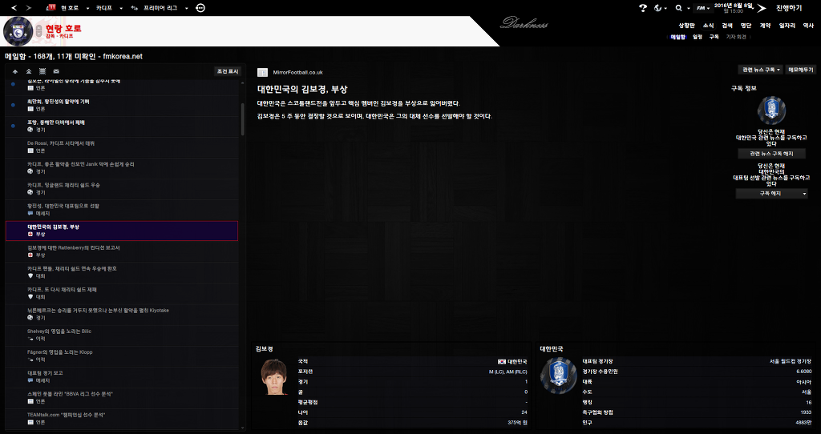Select the 메일함 sub-tab
This screenshot has height=434, width=821.
click(x=677, y=37)
